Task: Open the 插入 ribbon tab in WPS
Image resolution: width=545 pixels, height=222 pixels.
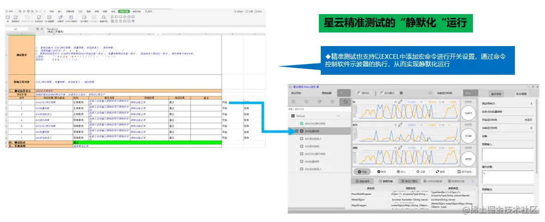Action: click(x=60, y=11)
